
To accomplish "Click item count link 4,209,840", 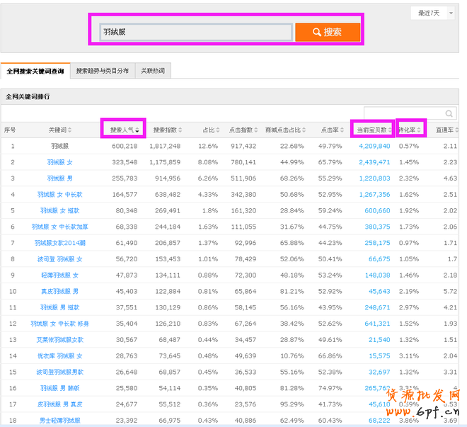I will (374, 146).
